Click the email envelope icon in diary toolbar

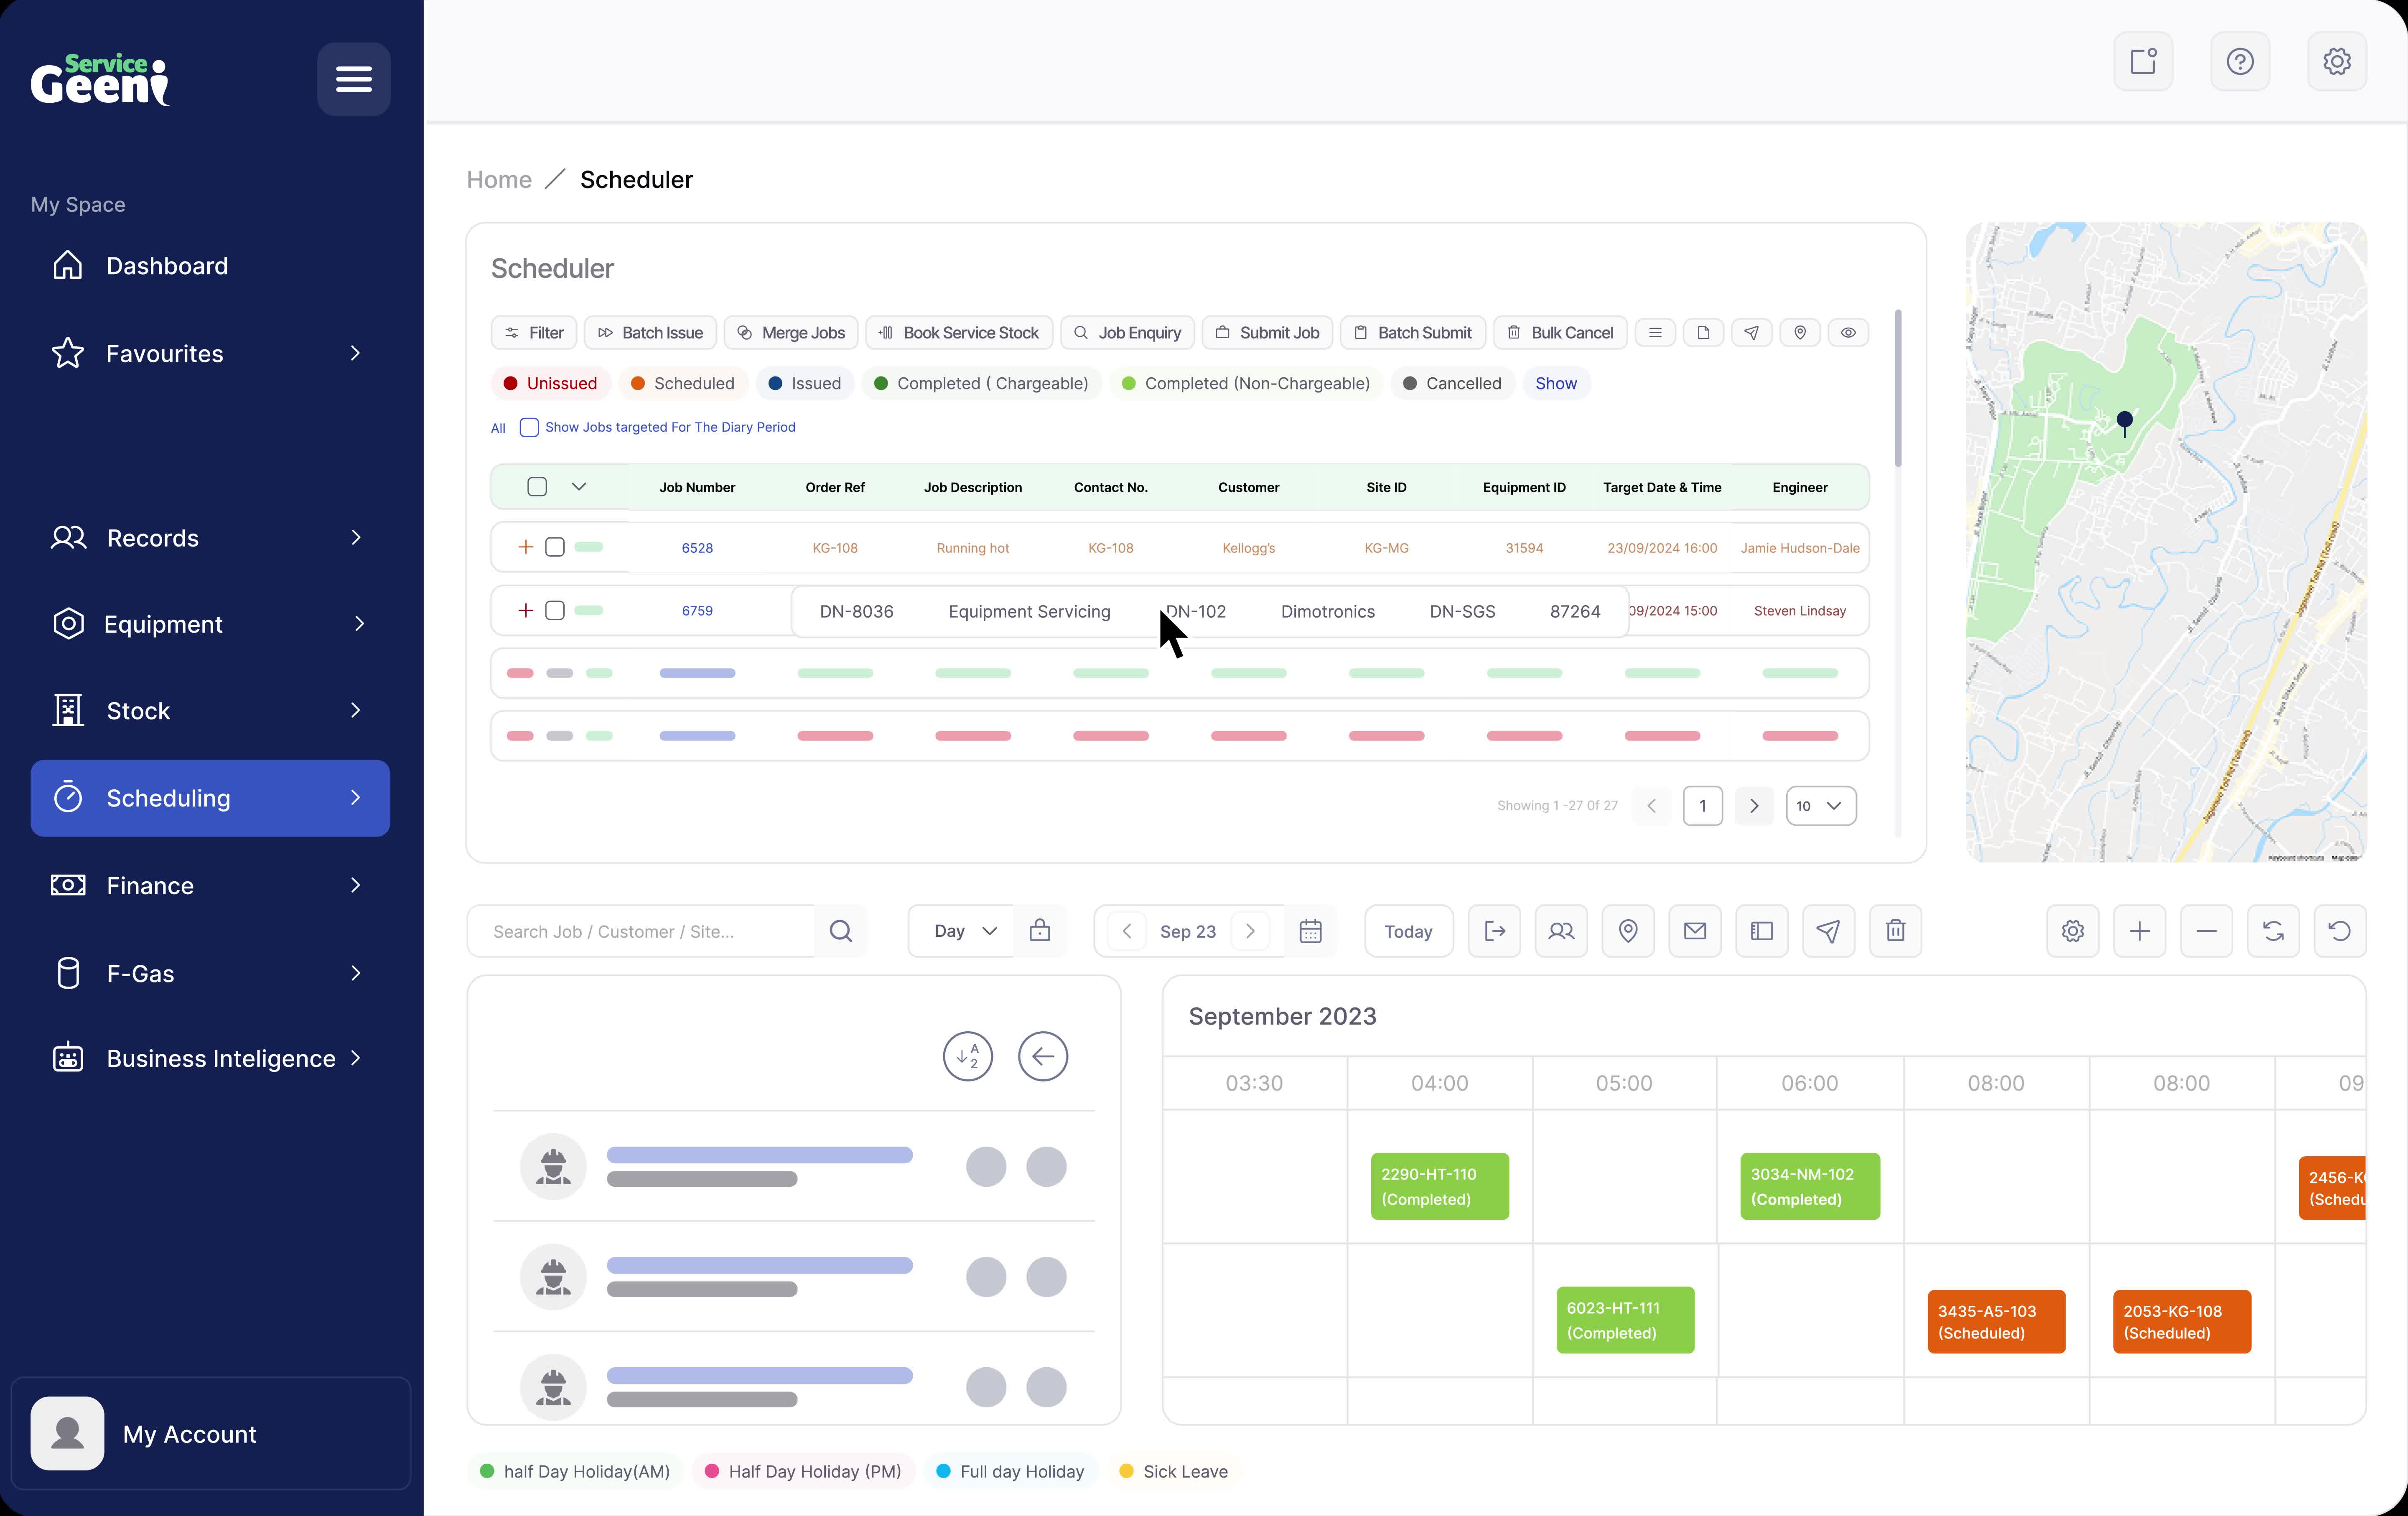[x=1695, y=931]
